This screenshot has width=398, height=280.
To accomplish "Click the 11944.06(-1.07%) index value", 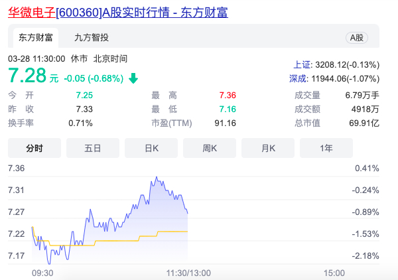I will 345,79.
